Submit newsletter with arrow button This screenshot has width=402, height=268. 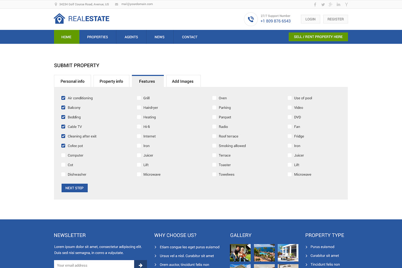[x=140, y=265]
